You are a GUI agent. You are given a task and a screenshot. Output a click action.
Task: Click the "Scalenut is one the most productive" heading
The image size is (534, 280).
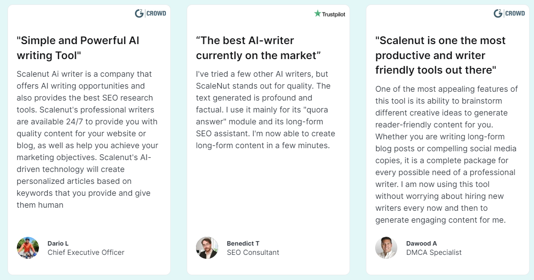click(x=440, y=55)
